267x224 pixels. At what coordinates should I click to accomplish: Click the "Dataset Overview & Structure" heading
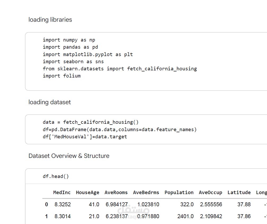(x=69, y=156)
